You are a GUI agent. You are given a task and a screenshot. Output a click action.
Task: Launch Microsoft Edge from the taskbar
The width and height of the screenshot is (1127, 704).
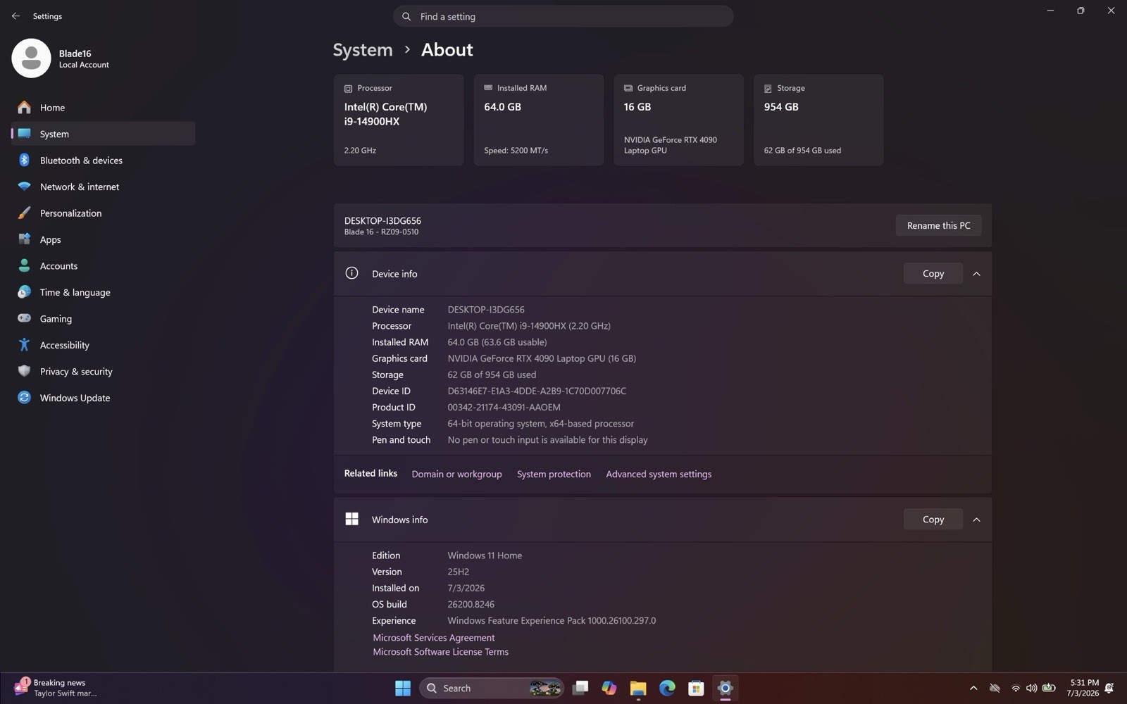tap(667, 688)
